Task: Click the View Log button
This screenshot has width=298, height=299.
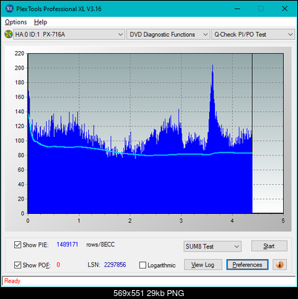Action: [x=203, y=265]
